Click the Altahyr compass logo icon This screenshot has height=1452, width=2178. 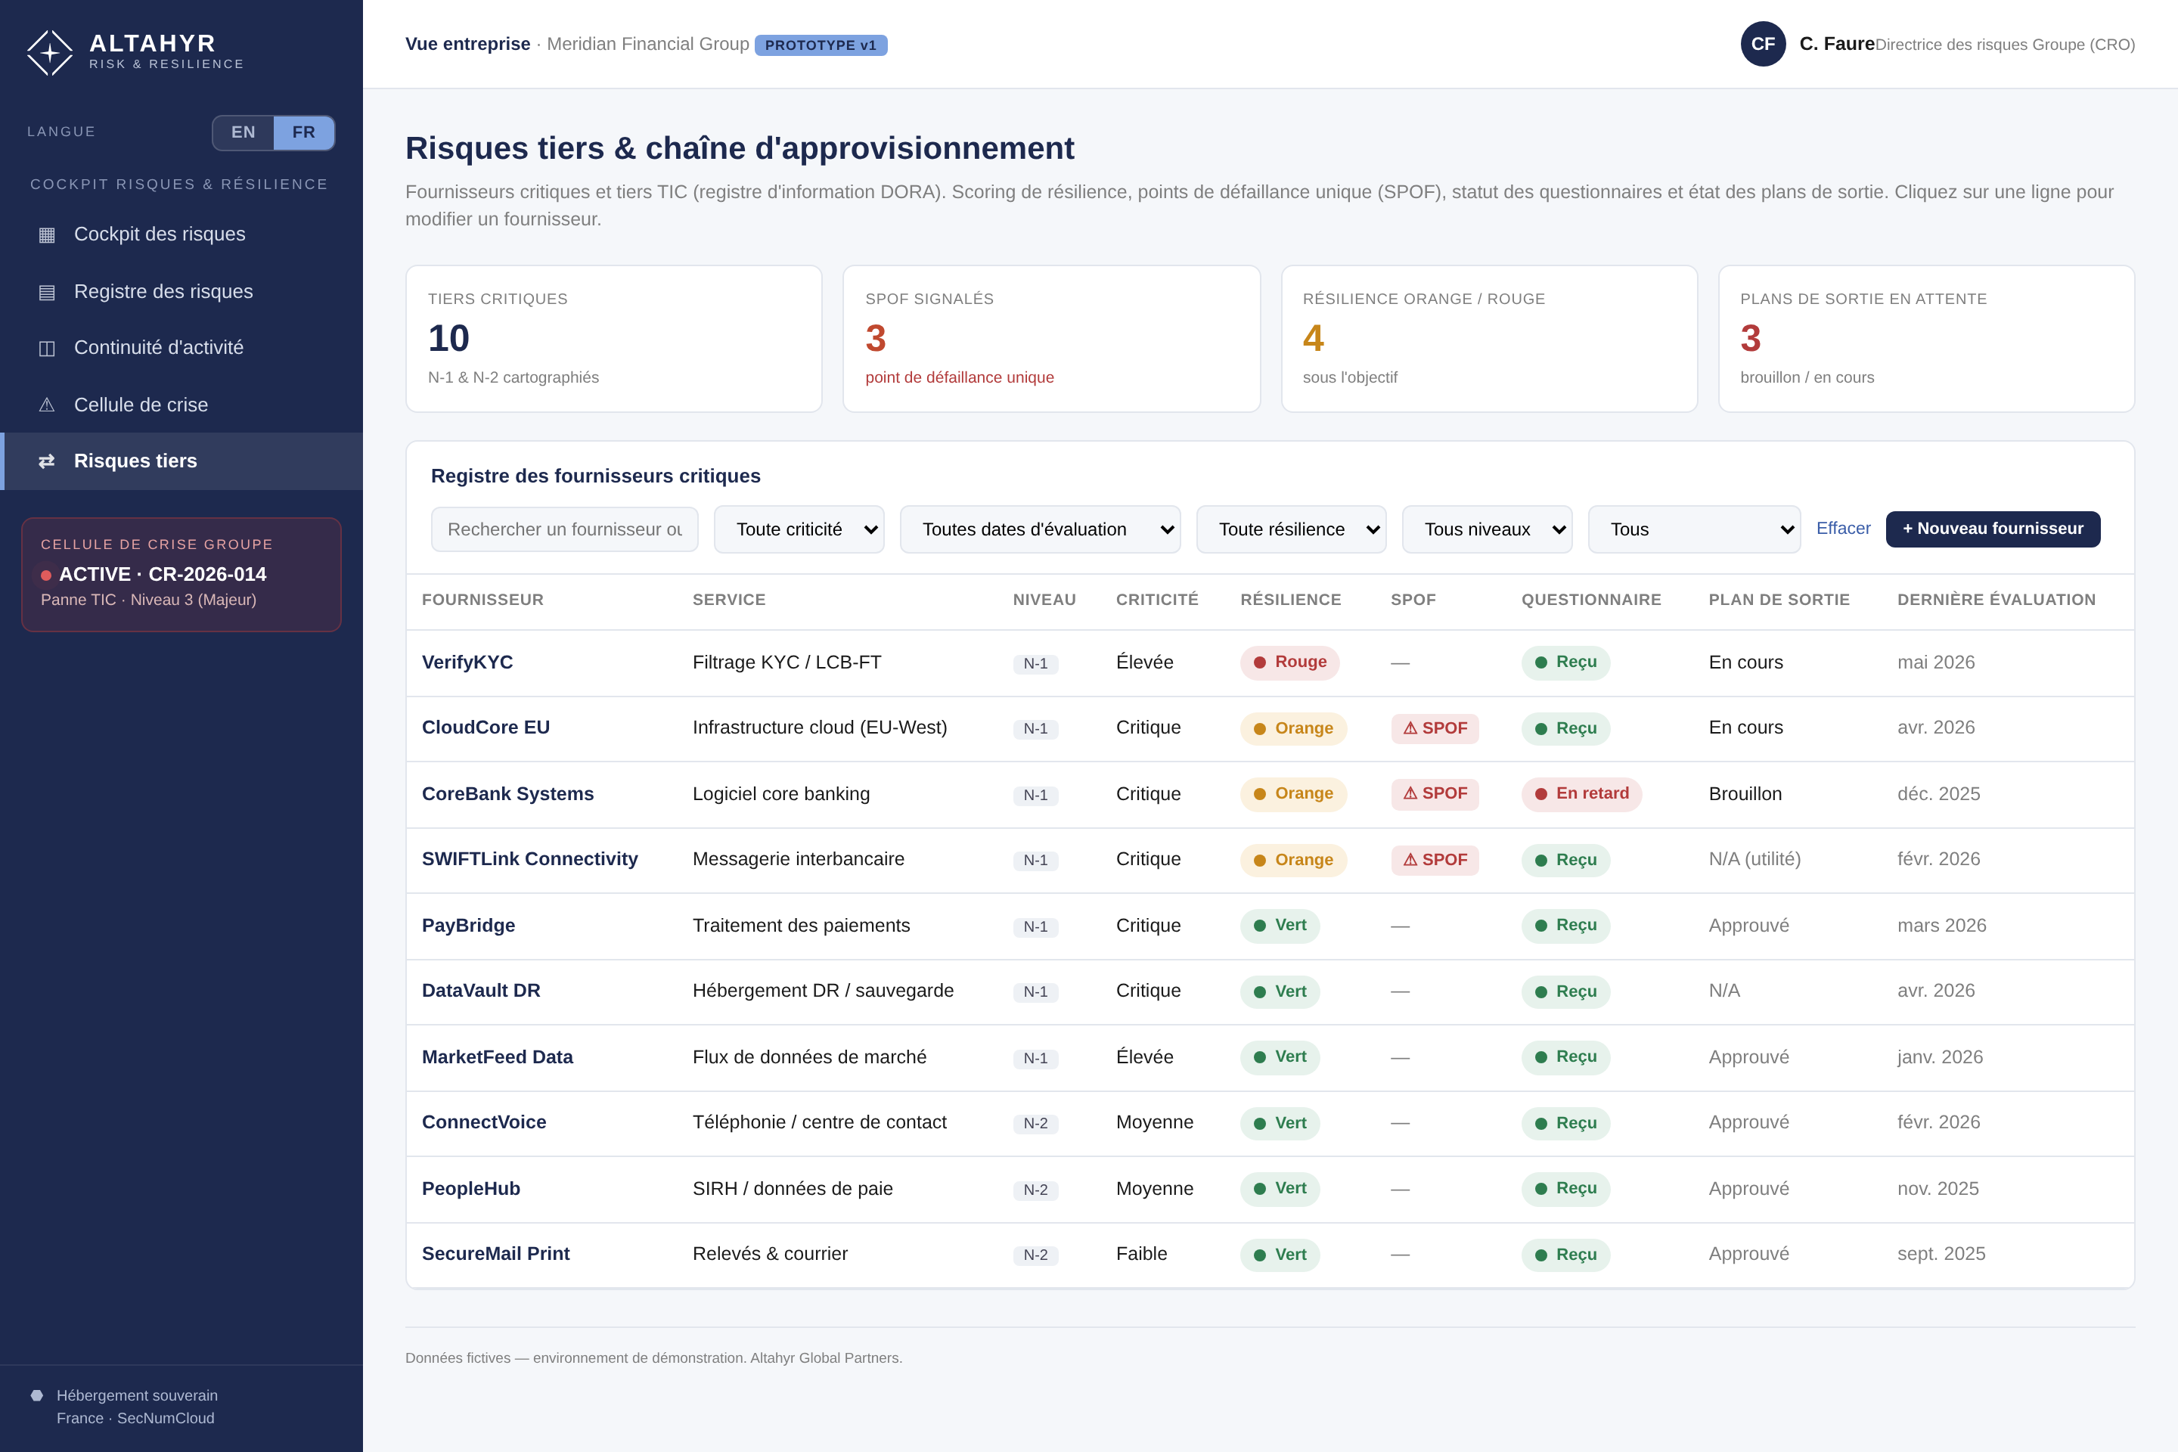pyautogui.click(x=50, y=53)
